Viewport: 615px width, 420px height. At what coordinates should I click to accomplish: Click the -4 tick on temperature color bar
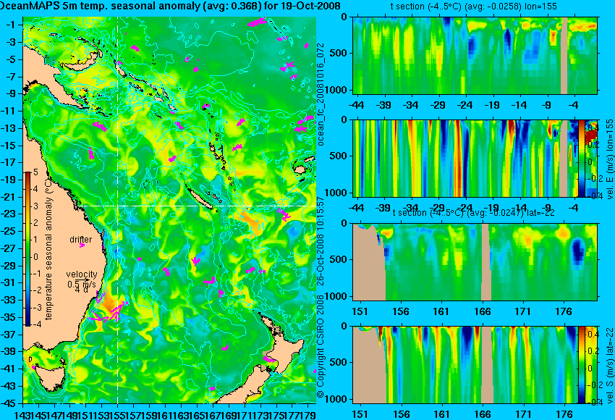[x=35, y=324]
